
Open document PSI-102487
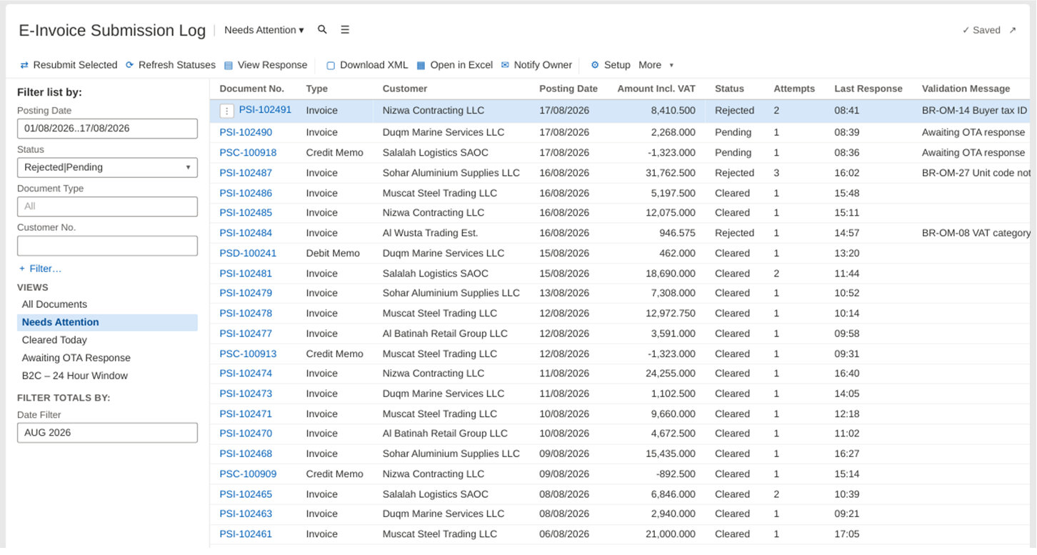[246, 173]
